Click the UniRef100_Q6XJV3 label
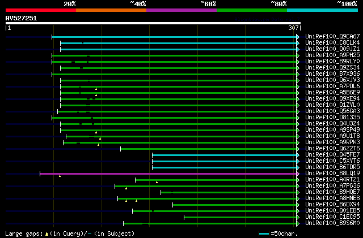Image resolution: width=363 pixels, height=238 pixels. (332, 80)
